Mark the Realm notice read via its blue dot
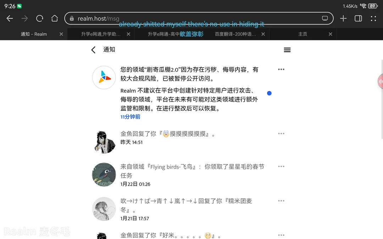This screenshot has width=383, height=239. pyautogui.click(x=269, y=93)
